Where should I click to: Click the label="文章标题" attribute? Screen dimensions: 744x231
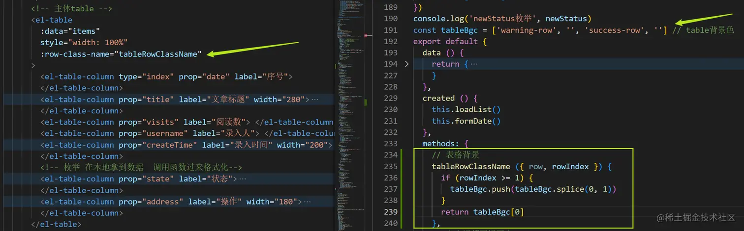coord(214,100)
